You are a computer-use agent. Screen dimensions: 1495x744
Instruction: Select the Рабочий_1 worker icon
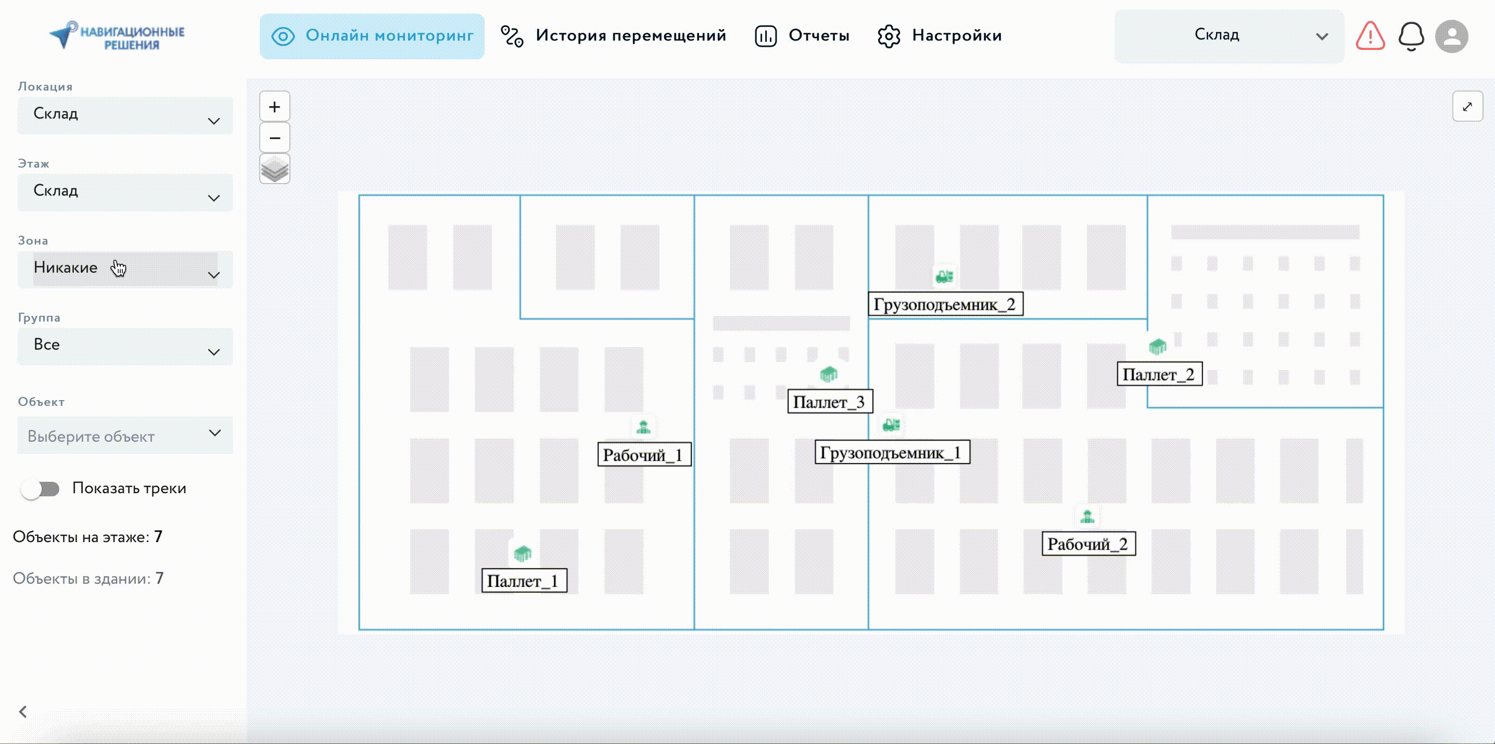[x=643, y=427]
